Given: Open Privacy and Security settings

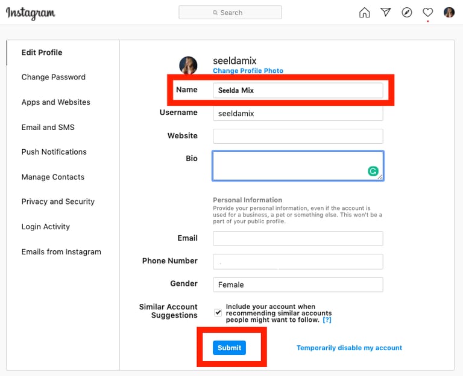Looking at the screenshot, I should point(58,202).
